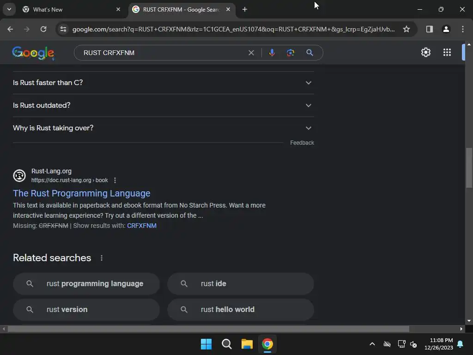Click the horizontal scrollbar thumb
This screenshot has width=473, height=355.
click(x=208, y=329)
